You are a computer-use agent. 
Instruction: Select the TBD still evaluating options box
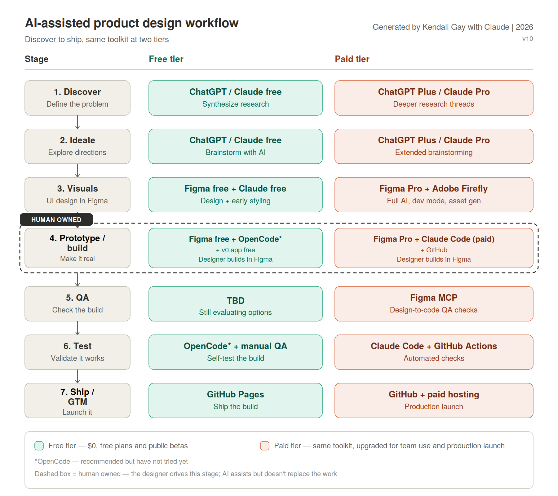[x=236, y=304]
